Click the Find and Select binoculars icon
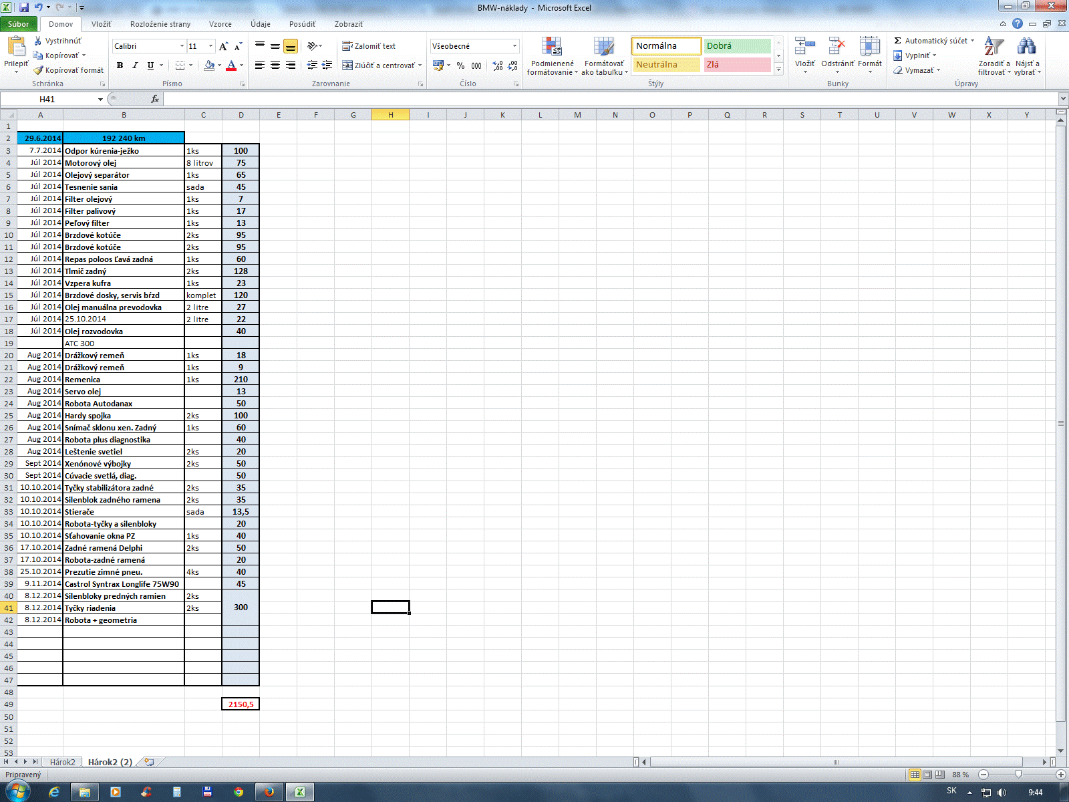 pyautogui.click(x=1026, y=47)
